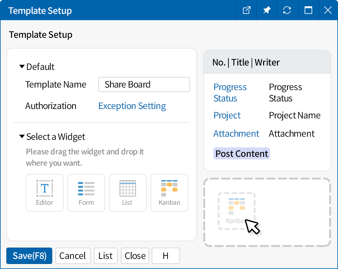Collapse the Default section
This screenshot has height=269, width=338.
pyautogui.click(x=22, y=66)
